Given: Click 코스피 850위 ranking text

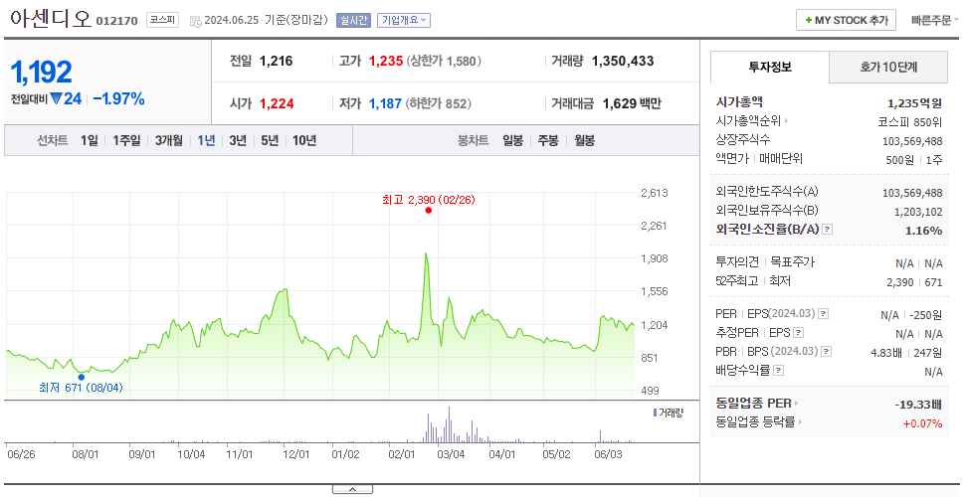Looking at the screenshot, I should (911, 121).
